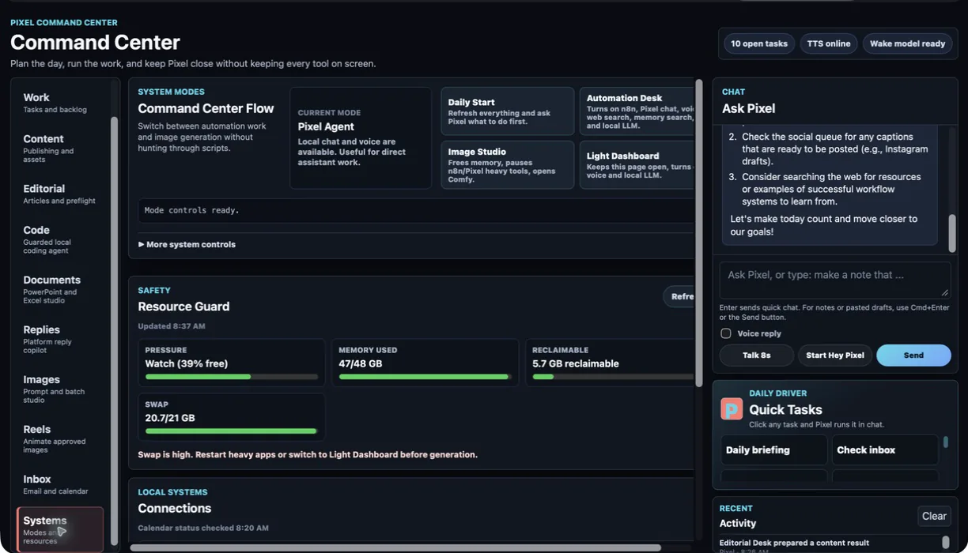Click the Pressure progress bar
Screen dimensions: 968x553
[x=232, y=377]
